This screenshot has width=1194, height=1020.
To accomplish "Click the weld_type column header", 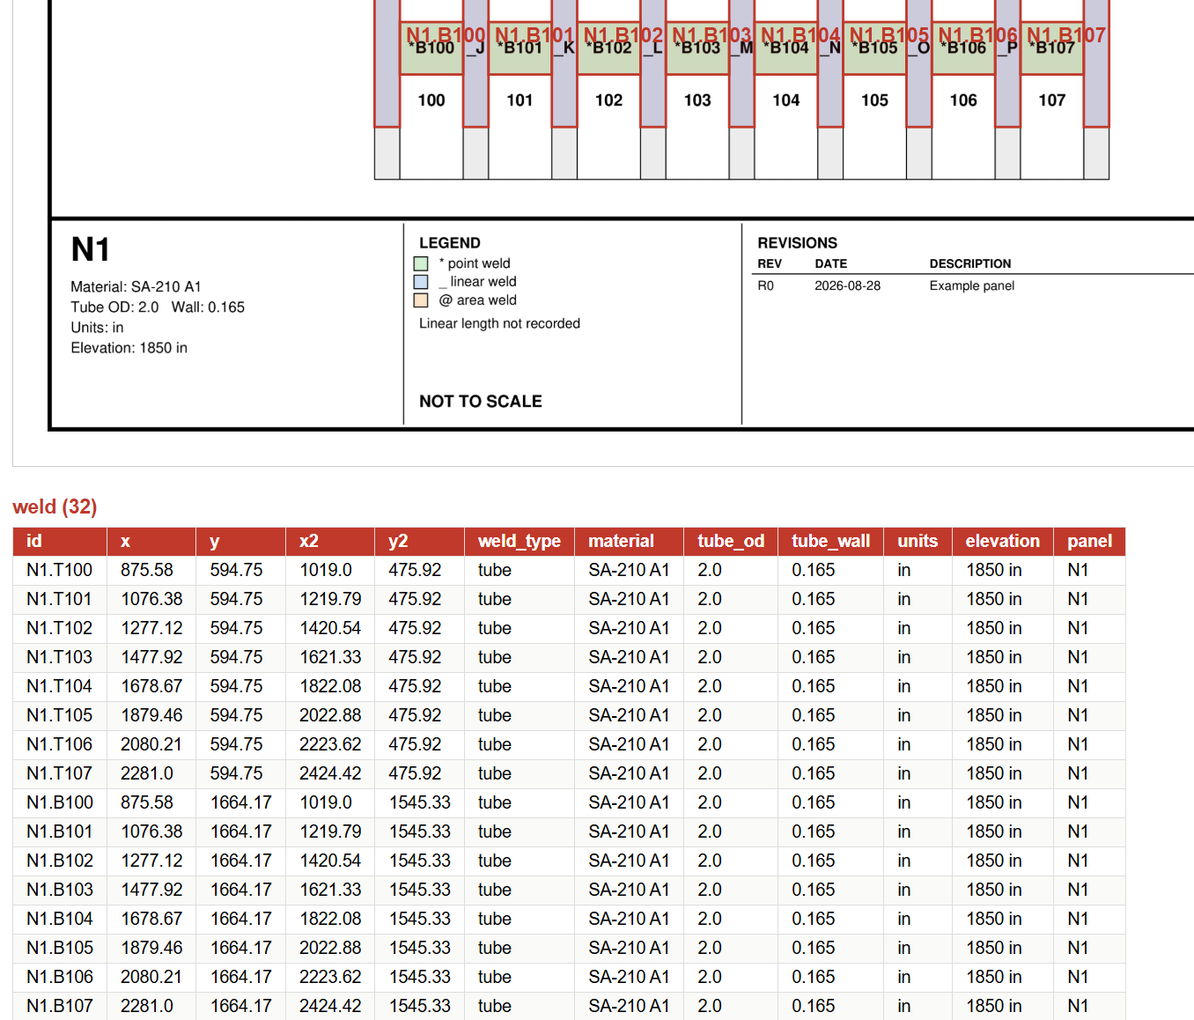I will [519, 541].
